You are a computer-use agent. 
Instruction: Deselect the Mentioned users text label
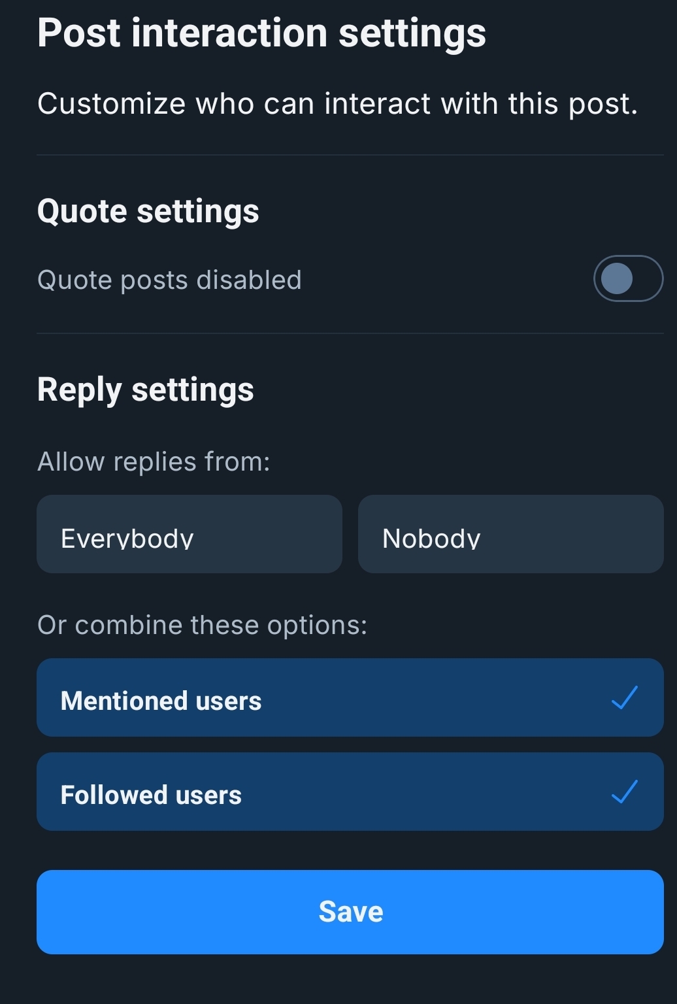point(161,701)
